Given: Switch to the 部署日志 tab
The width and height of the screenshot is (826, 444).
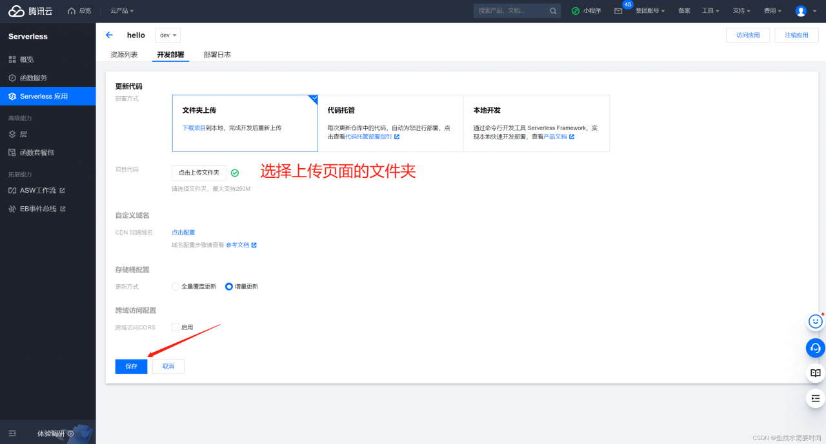Looking at the screenshot, I should tap(217, 55).
